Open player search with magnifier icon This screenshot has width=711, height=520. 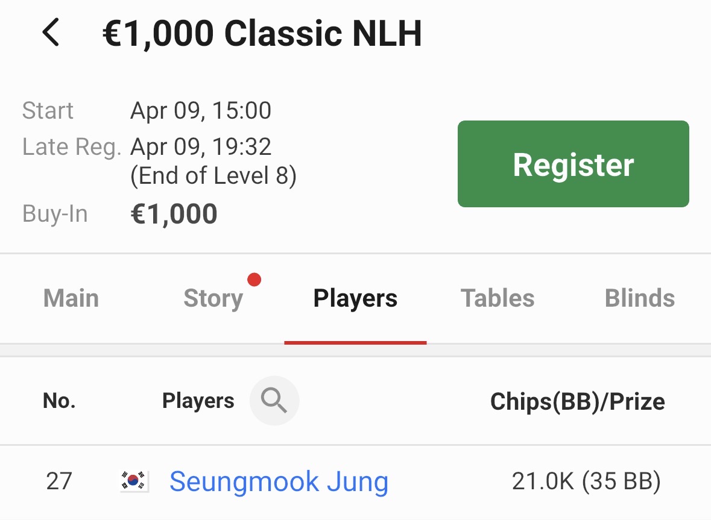click(274, 401)
